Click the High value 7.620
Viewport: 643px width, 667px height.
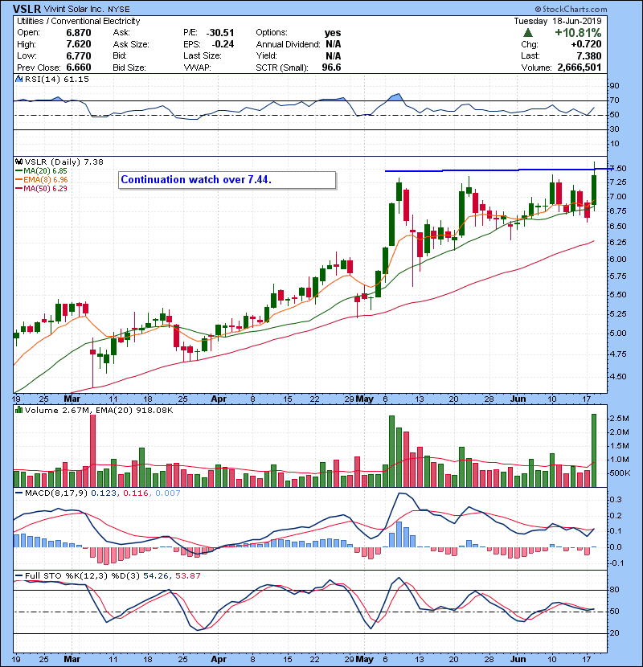pos(79,44)
